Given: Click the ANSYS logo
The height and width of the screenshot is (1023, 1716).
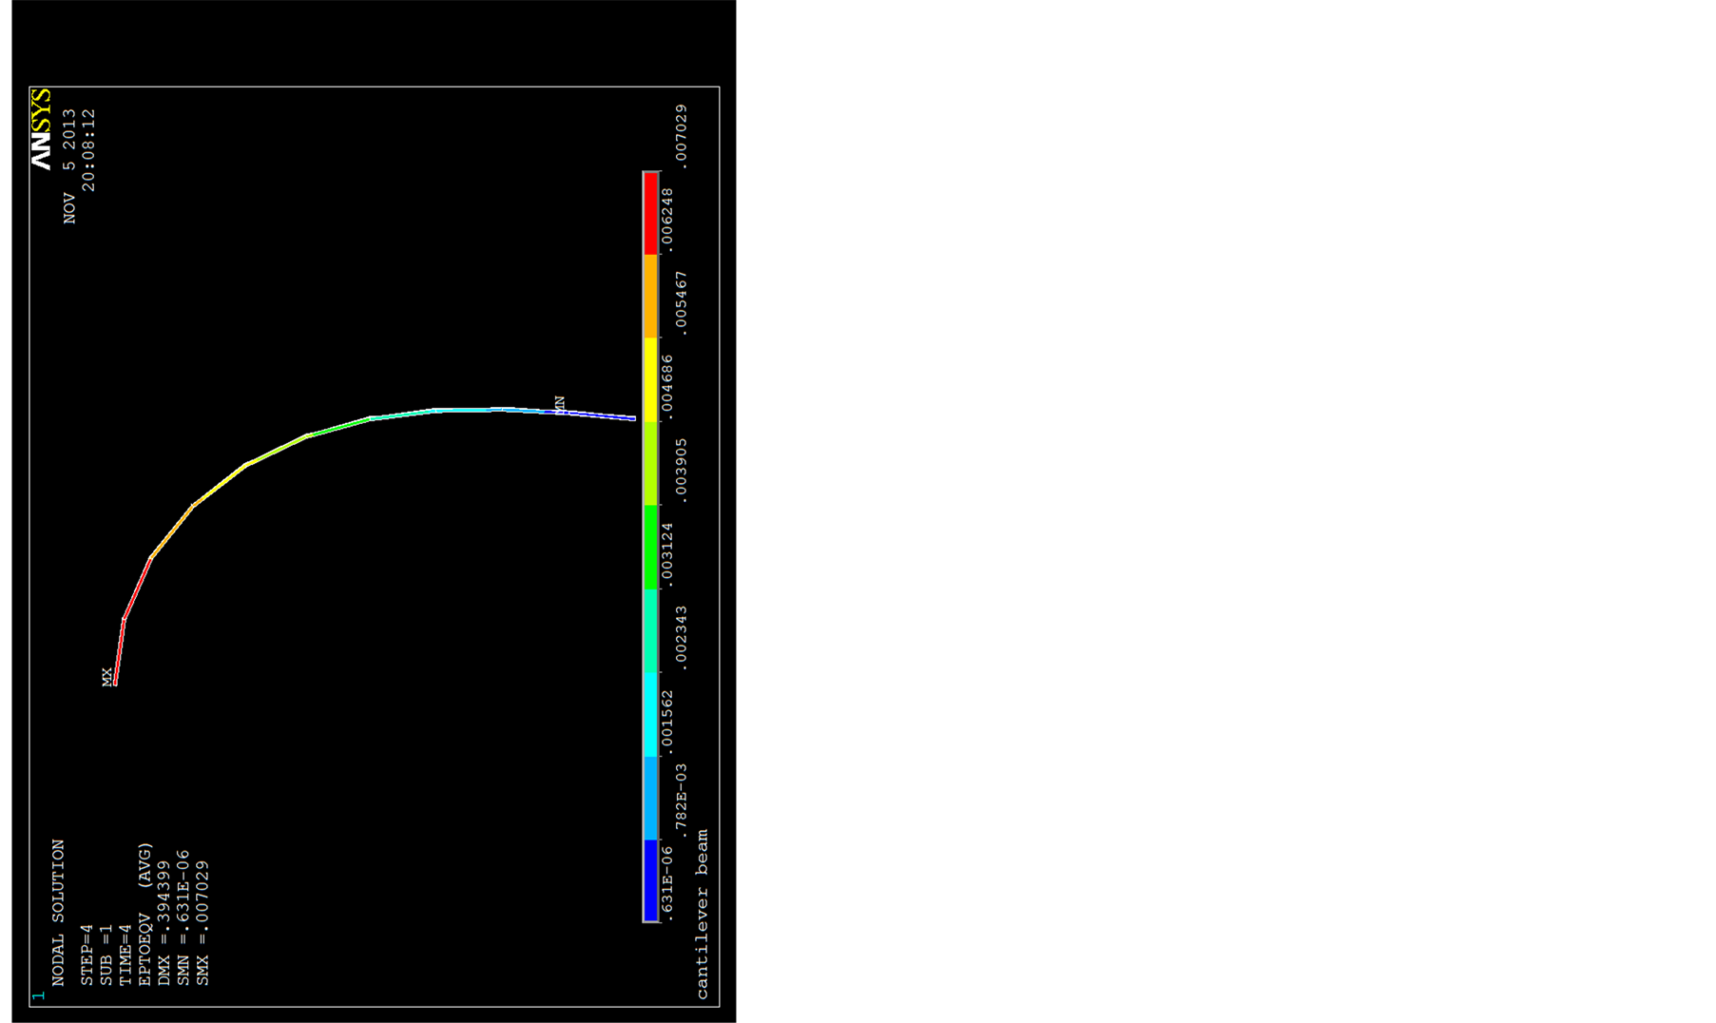Looking at the screenshot, I should click(41, 129).
